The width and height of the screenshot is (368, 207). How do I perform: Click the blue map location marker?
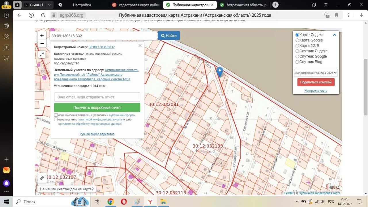coord(220,72)
